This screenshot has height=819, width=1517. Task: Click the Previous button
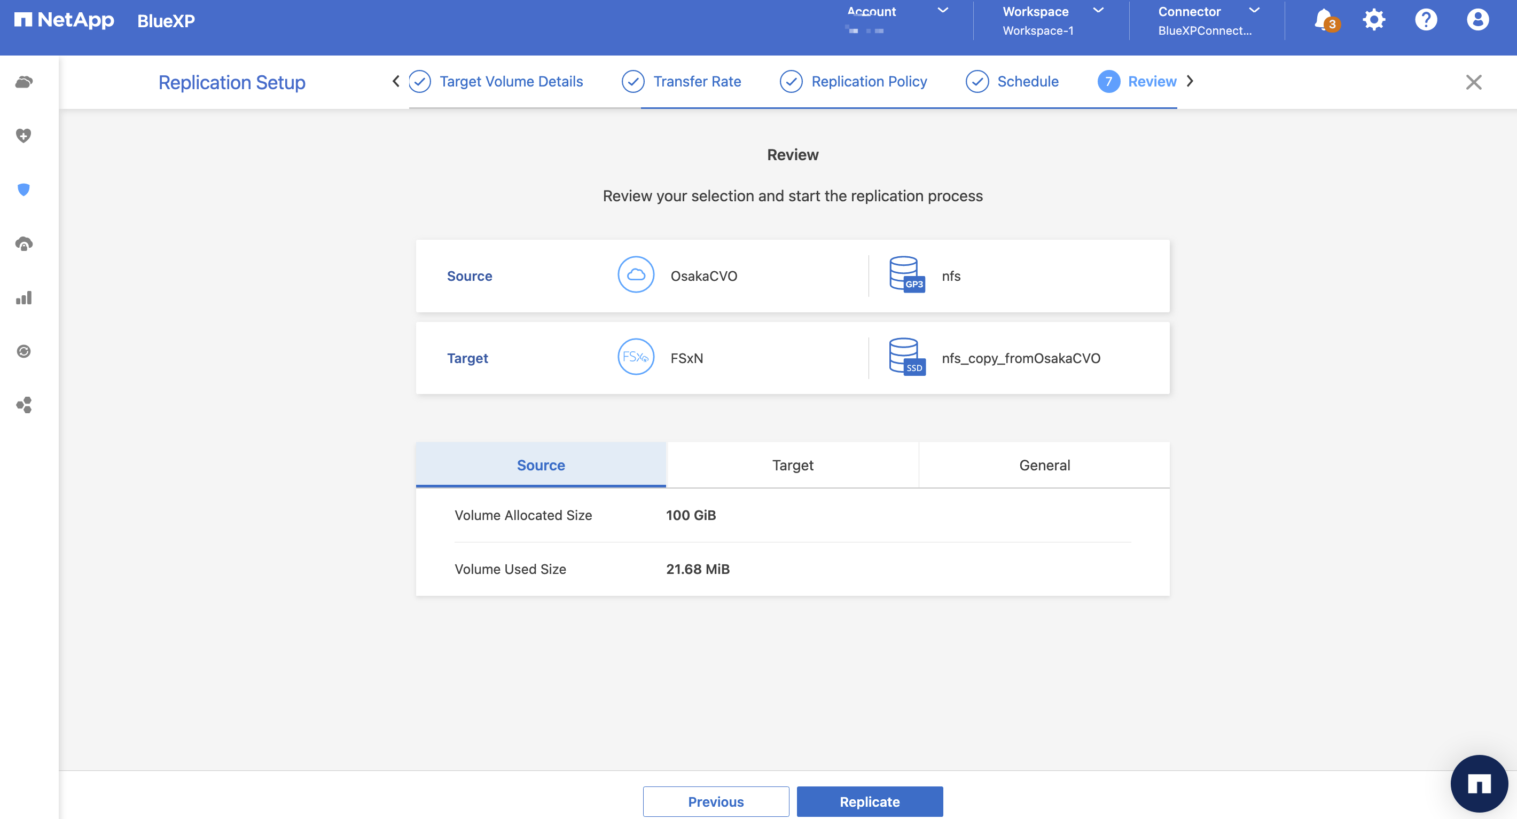tap(716, 801)
